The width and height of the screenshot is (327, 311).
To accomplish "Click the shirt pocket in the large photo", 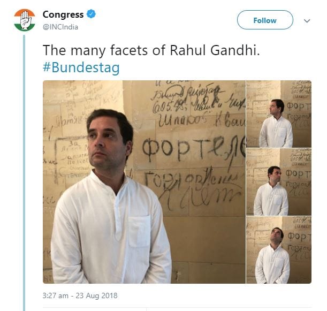I will [x=139, y=230].
